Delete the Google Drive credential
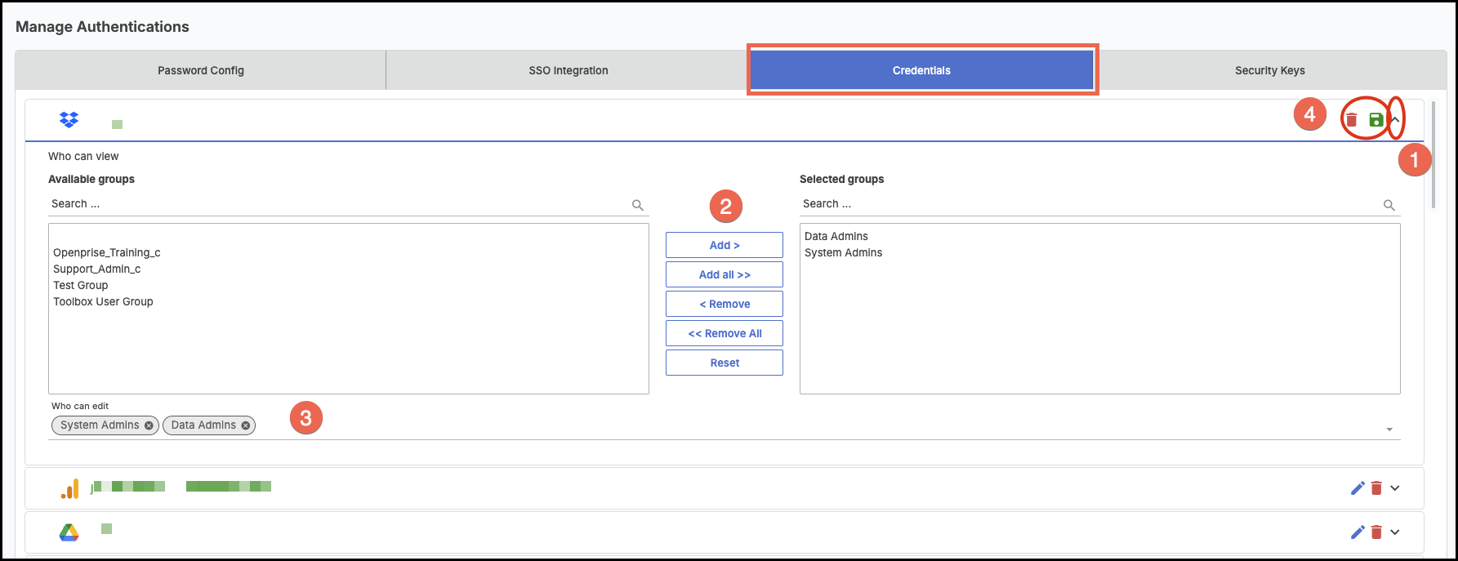The height and width of the screenshot is (561, 1458). pyautogui.click(x=1376, y=532)
